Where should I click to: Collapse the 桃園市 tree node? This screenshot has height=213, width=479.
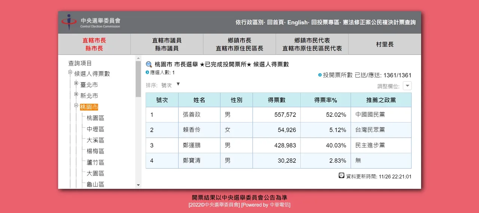pos(76,105)
